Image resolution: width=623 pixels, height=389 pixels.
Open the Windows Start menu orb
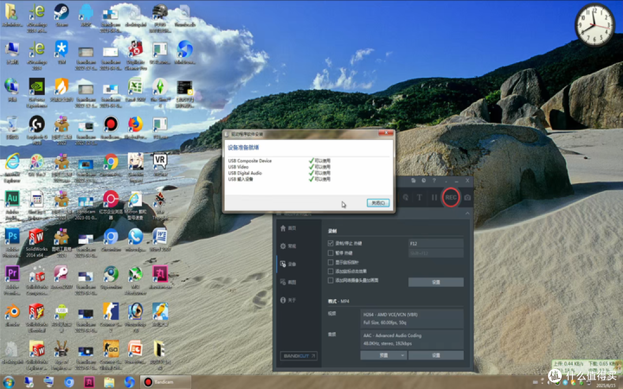click(x=8, y=382)
